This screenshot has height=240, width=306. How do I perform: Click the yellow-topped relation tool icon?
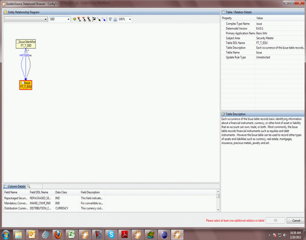89,19
